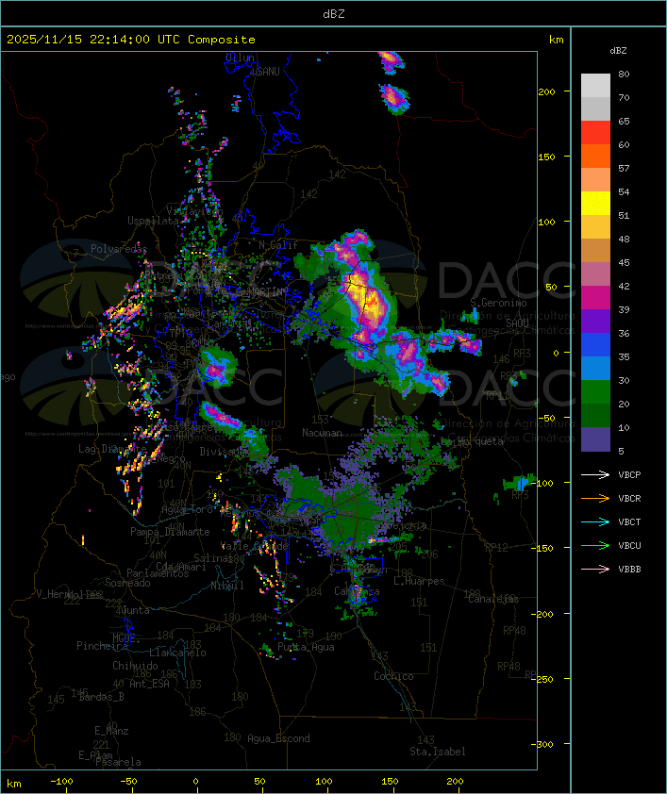Click the S.Geronimo place label
Screen dimensions: 667x794
click(x=498, y=303)
